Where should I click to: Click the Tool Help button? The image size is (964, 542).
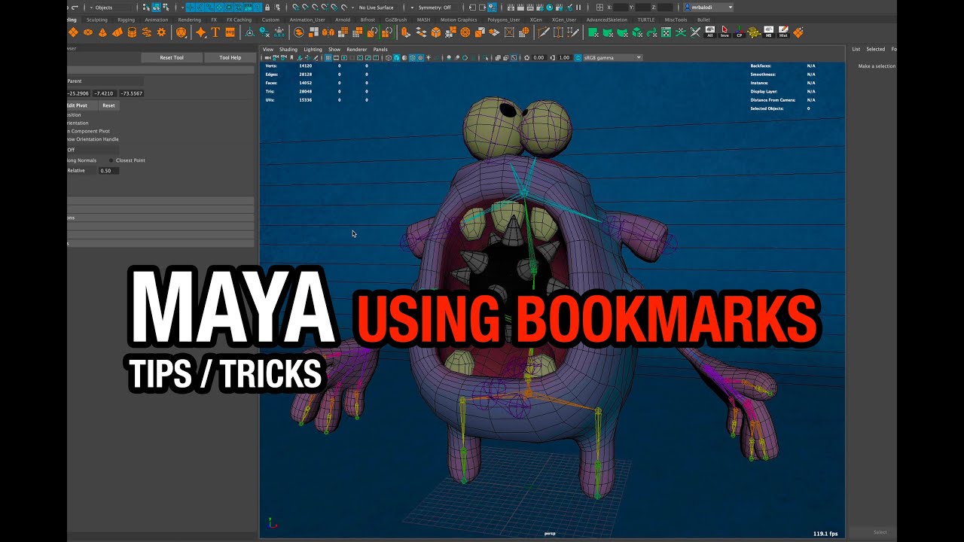click(230, 57)
